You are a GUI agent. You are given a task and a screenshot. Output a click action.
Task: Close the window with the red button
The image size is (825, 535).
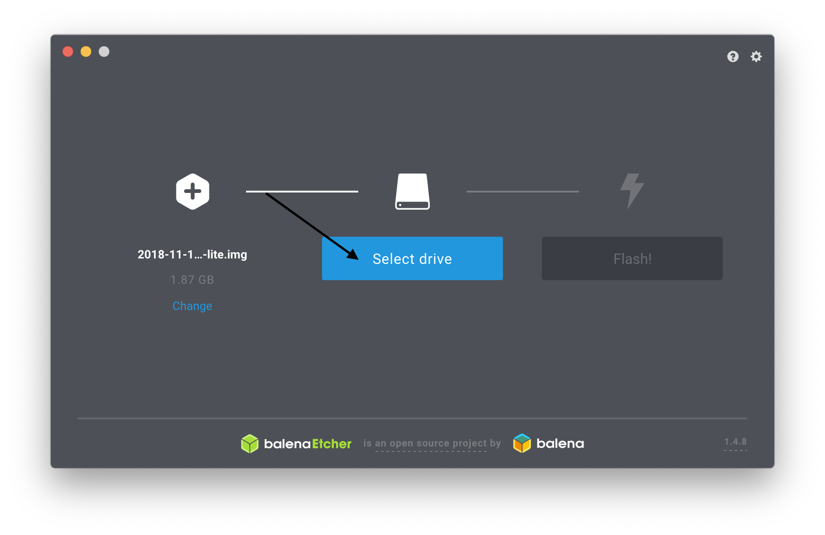pyautogui.click(x=68, y=52)
